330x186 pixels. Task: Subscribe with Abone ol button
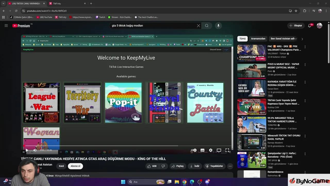(76, 166)
